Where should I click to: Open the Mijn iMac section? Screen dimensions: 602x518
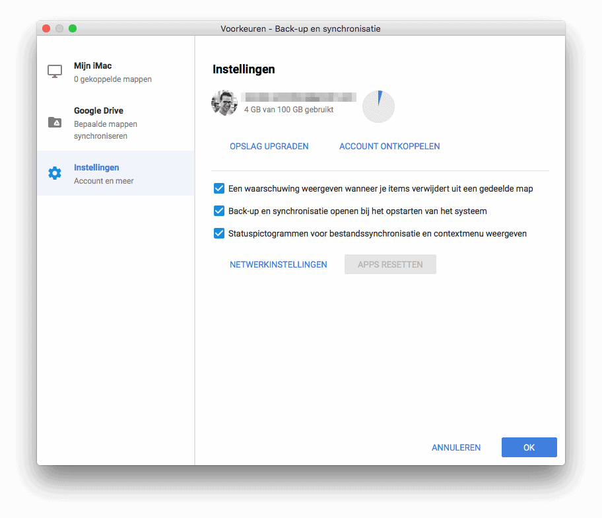tap(116, 72)
